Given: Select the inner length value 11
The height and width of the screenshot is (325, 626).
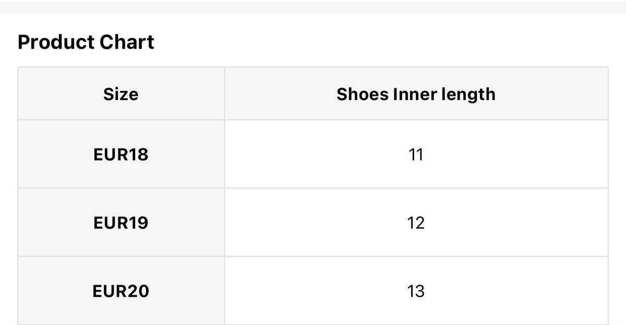Looking at the screenshot, I should coord(416,154).
